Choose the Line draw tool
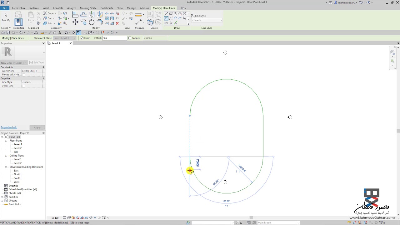The height and width of the screenshot is (225, 400). (166, 14)
